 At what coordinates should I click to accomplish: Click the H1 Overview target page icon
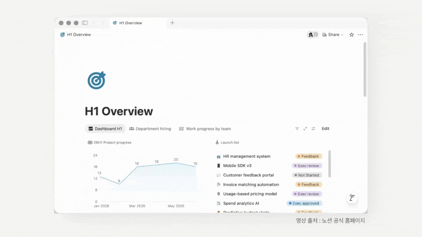[x=97, y=81]
